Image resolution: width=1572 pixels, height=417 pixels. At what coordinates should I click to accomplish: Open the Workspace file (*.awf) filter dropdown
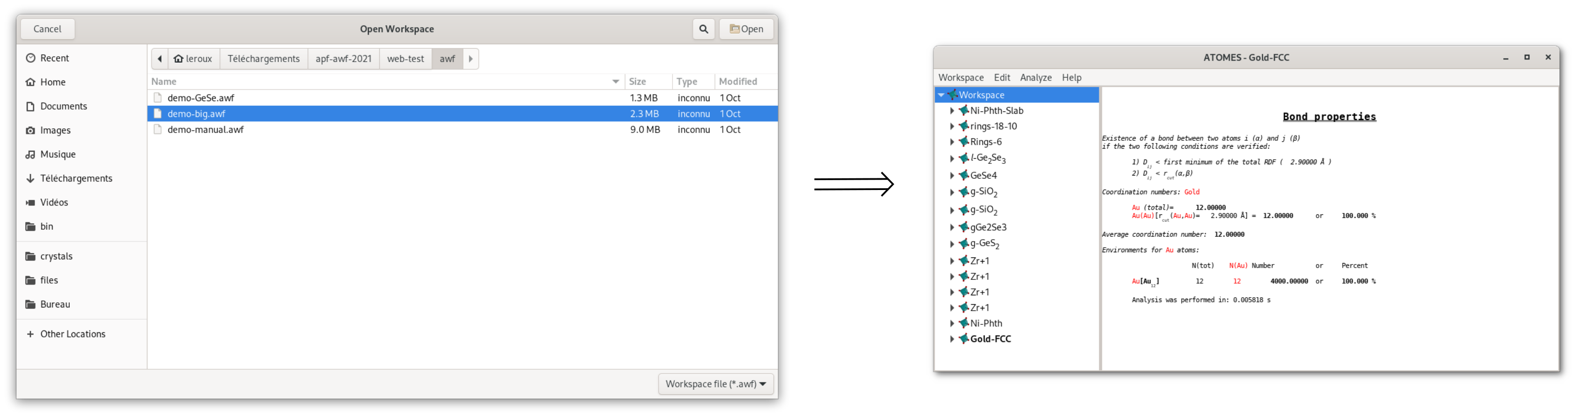coord(716,384)
